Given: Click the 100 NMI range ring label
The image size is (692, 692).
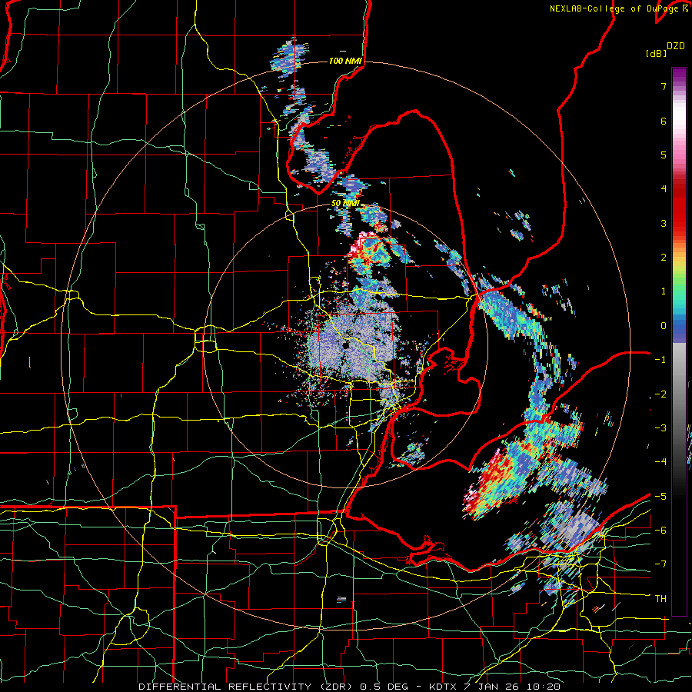Looking at the screenshot, I should 345,61.
